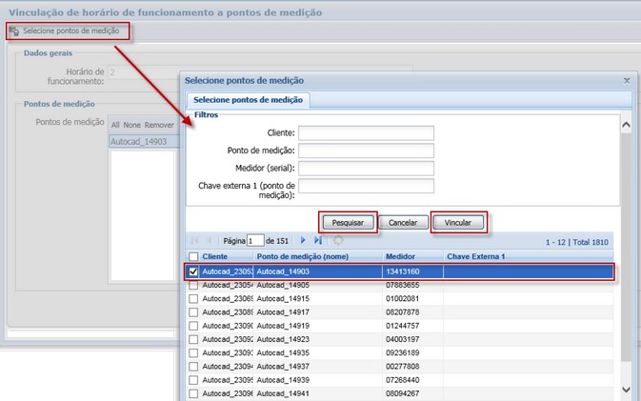The height and width of the screenshot is (401, 641).
Task: Check the Autocad_14905 row checkbox
Action: [x=194, y=285]
